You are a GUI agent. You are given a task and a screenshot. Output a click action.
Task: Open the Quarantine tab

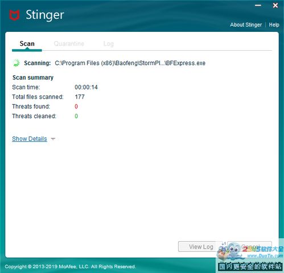(x=69, y=44)
